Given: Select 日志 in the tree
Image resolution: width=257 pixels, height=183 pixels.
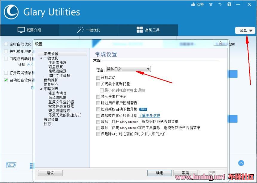Looking at the screenshot, I should (47, 124).
